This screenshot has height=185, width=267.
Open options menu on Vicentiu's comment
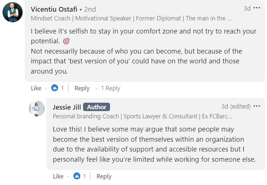[257, 8]
